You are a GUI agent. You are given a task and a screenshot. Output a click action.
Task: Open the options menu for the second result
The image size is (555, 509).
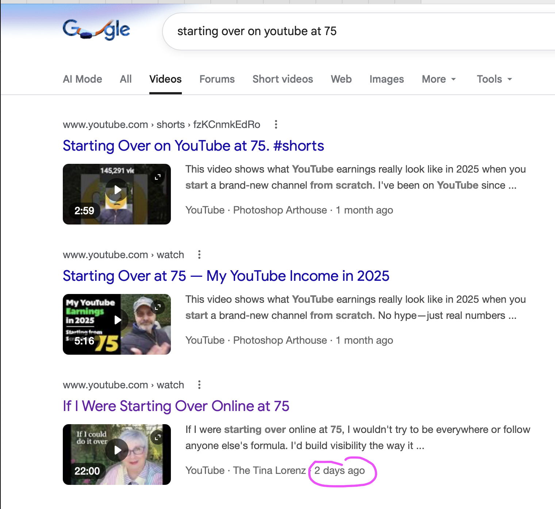[x=199, y=255]
